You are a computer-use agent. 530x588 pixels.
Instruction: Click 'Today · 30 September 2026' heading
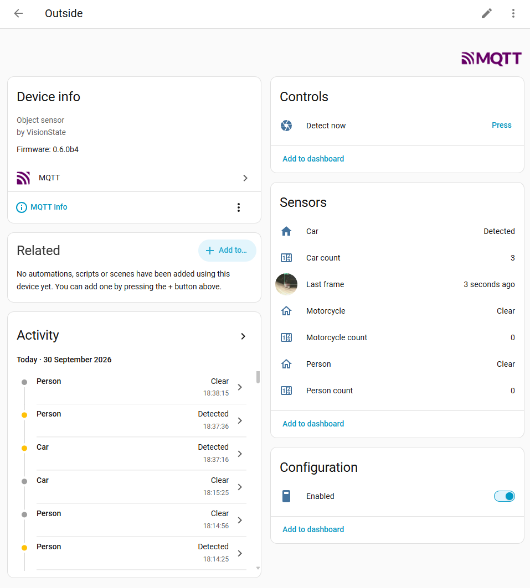point(64,360)
